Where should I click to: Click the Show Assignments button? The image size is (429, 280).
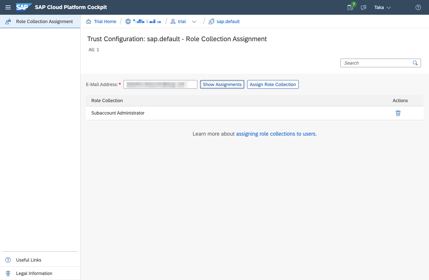[x=222, y=84]
